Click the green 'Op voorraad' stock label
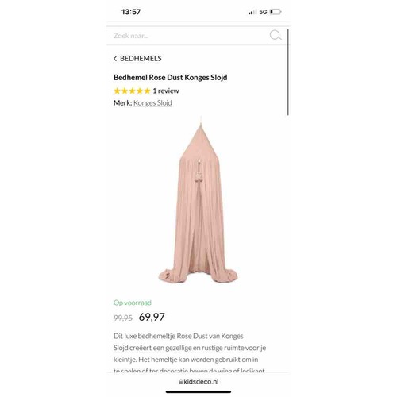Screen dimensions: 397x397 133,303
